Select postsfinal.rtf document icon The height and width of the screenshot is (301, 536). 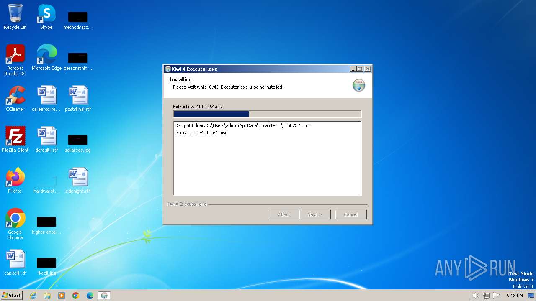pos(78,99)
